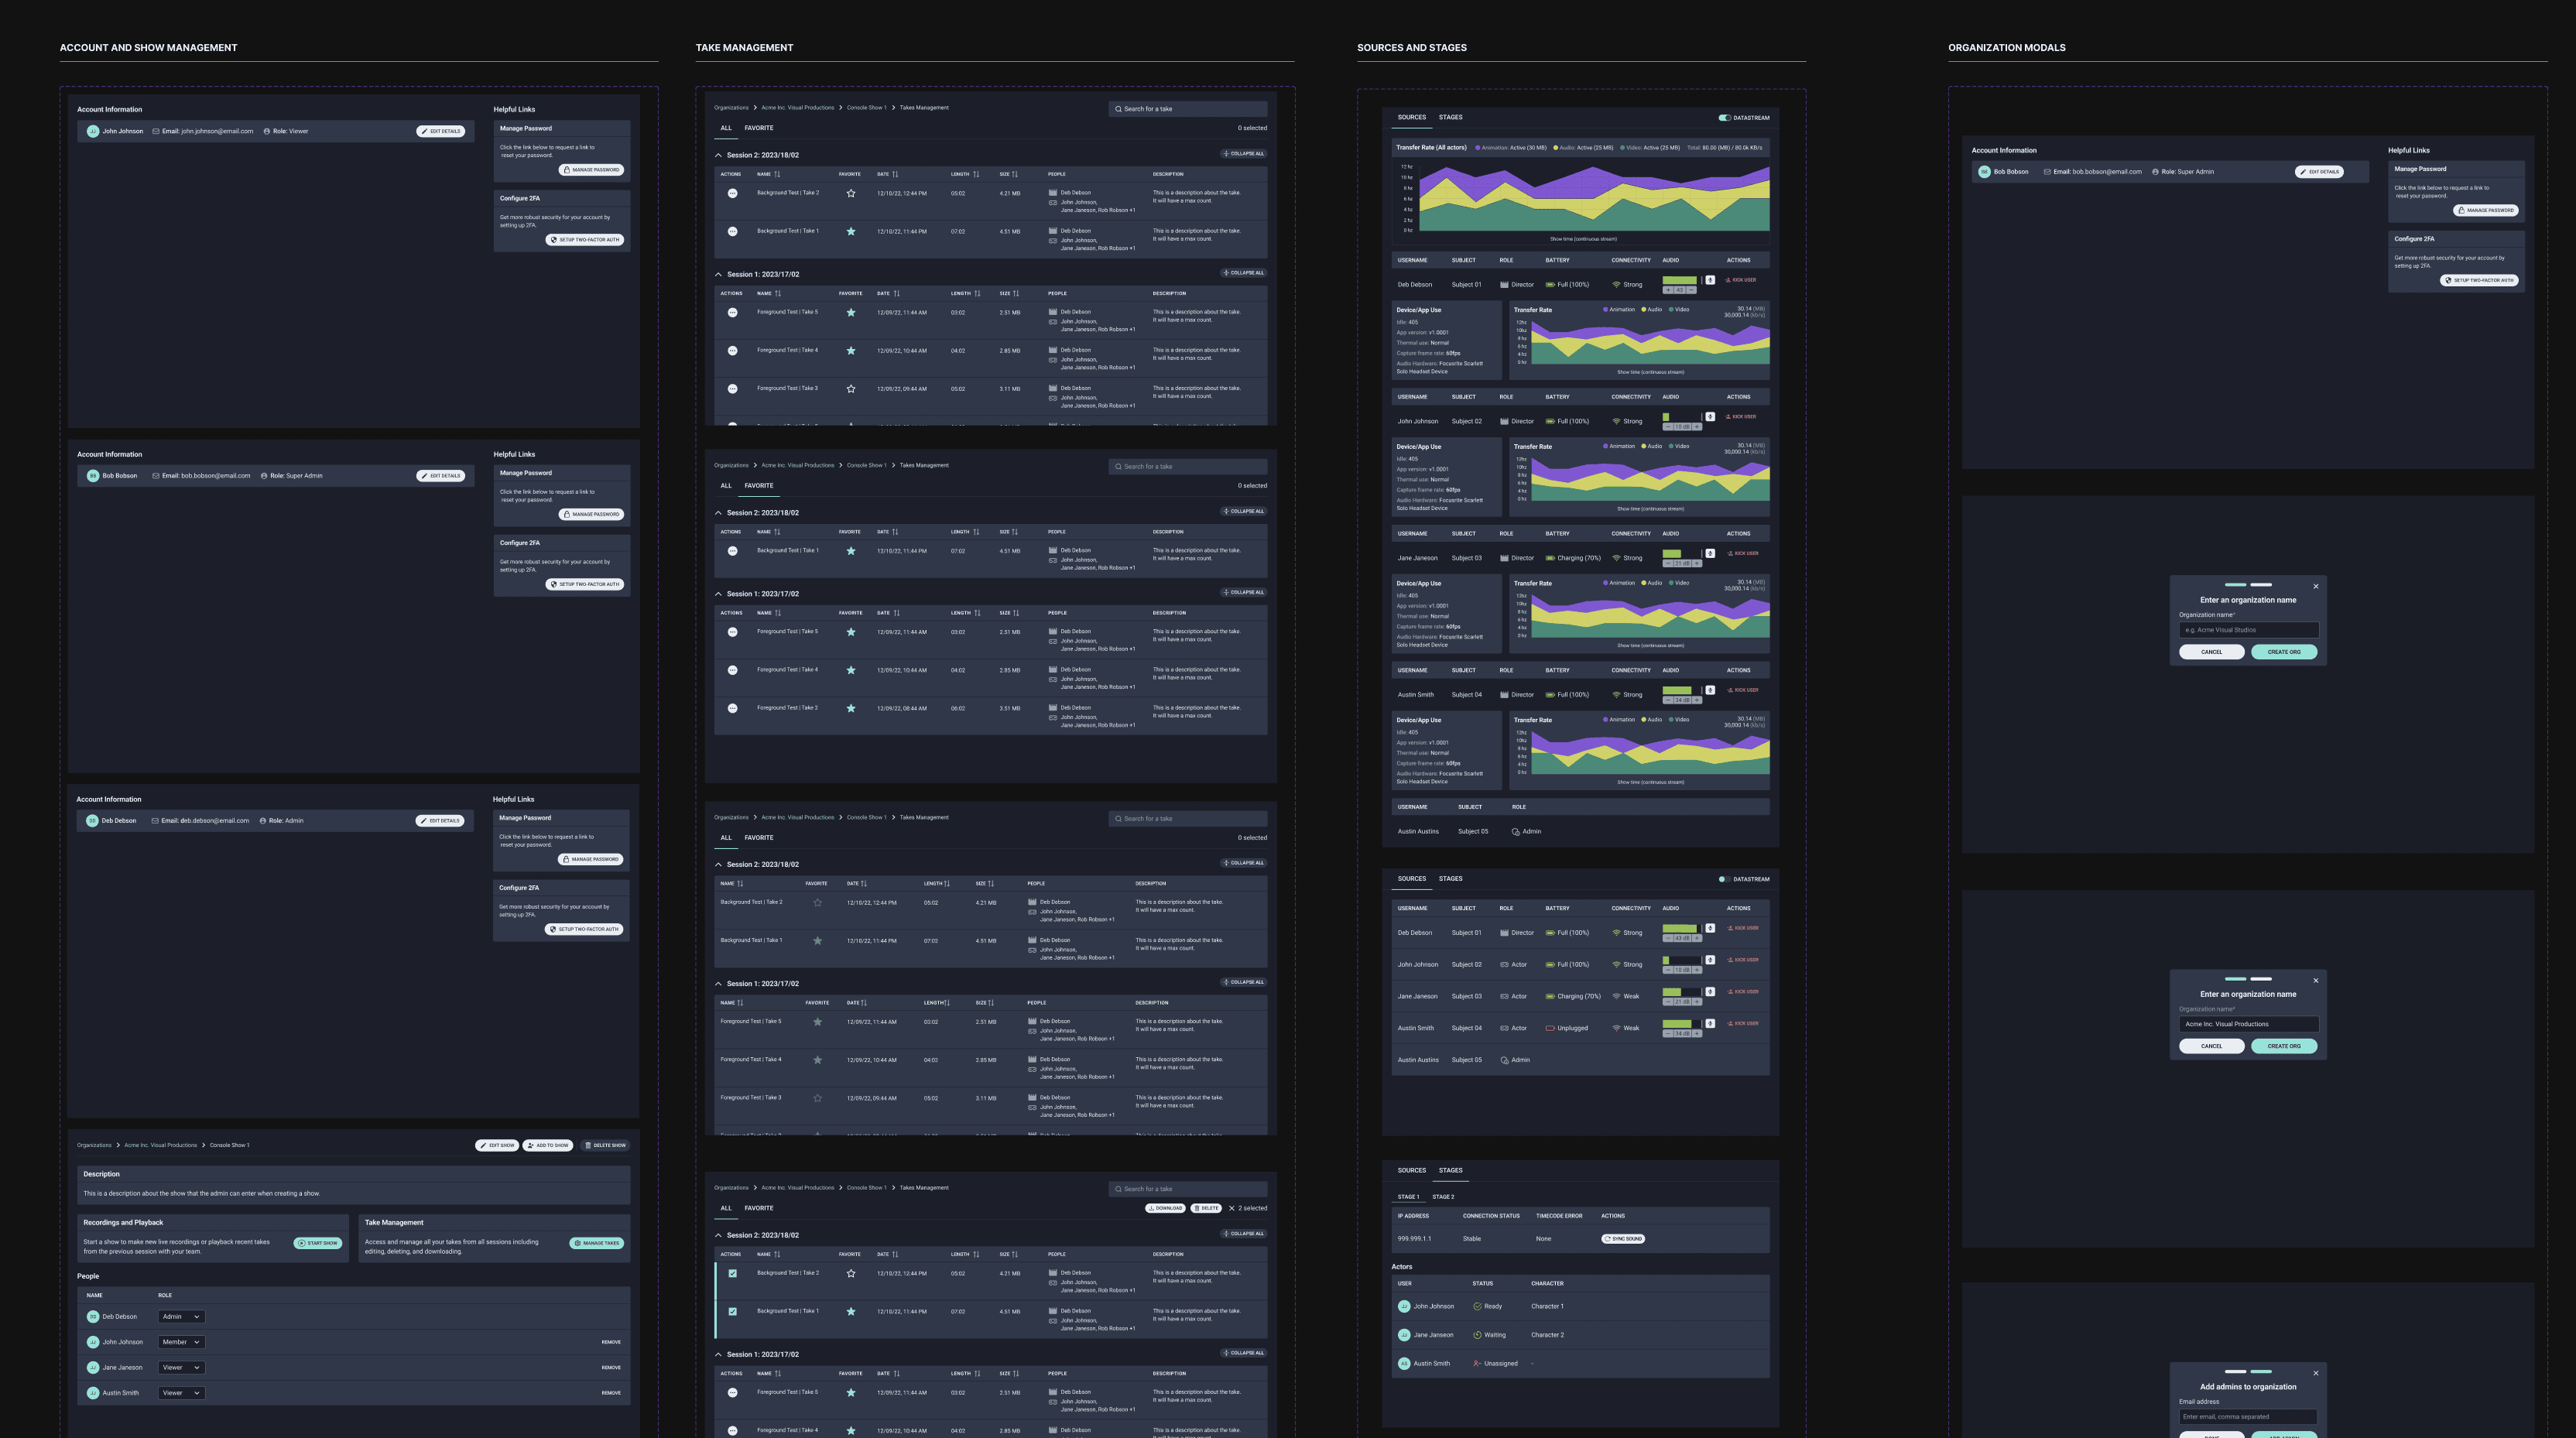Open actions menu for Foreground Test Take 3
2576x1438 pixels.
[x=733, y=389]
